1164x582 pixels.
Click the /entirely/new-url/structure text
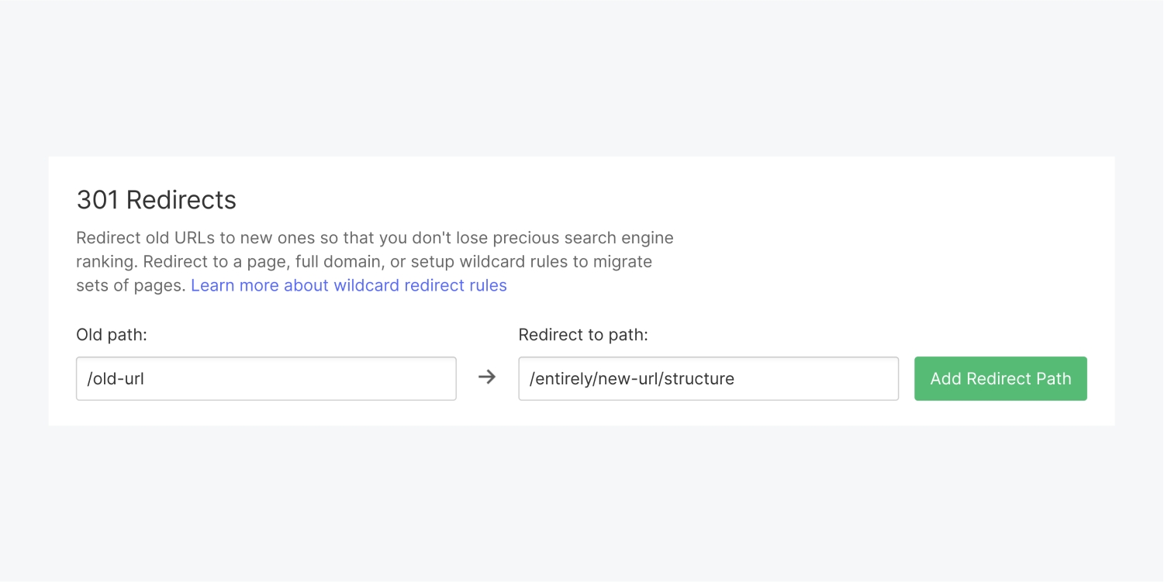coord(631,379)
